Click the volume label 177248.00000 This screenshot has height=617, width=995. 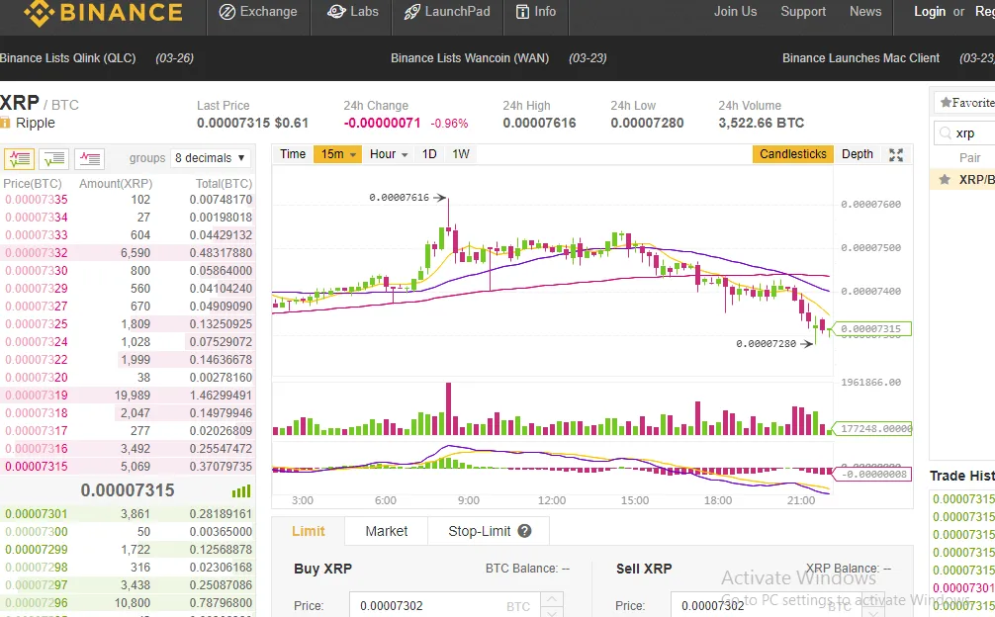(x=872, y=429)
